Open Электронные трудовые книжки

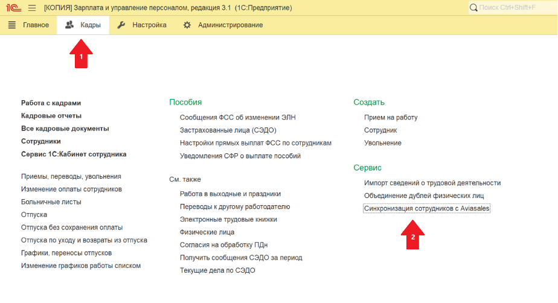pos(228,219)
